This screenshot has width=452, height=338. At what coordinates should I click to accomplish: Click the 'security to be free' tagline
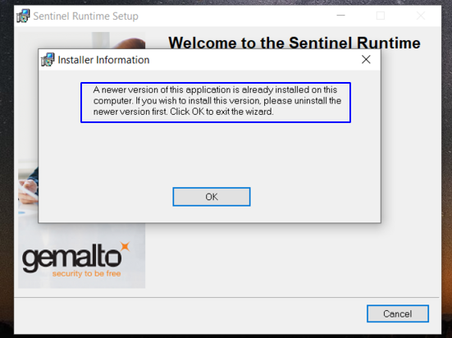[86, 273]
